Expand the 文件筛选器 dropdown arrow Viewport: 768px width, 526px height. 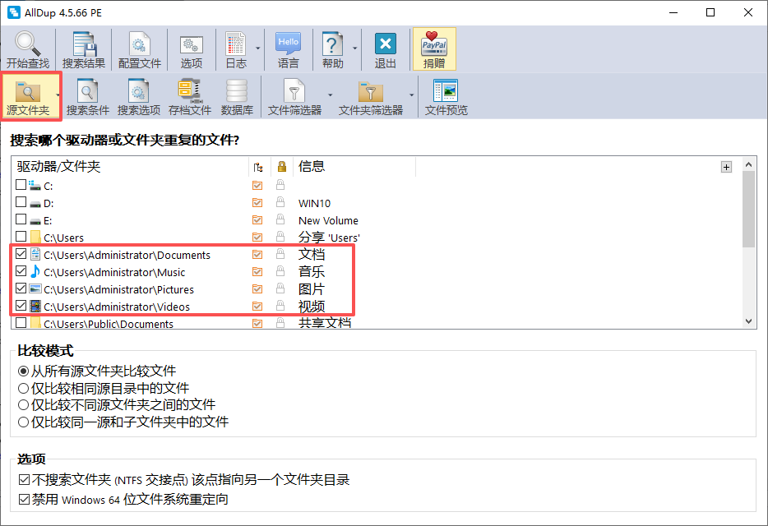(x=330, y=96)
